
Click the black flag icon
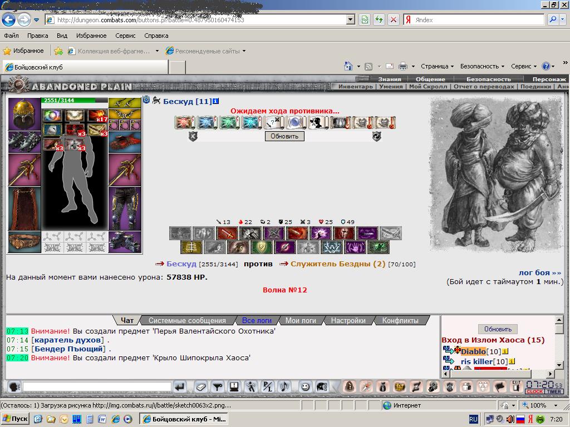coord(499,387)
